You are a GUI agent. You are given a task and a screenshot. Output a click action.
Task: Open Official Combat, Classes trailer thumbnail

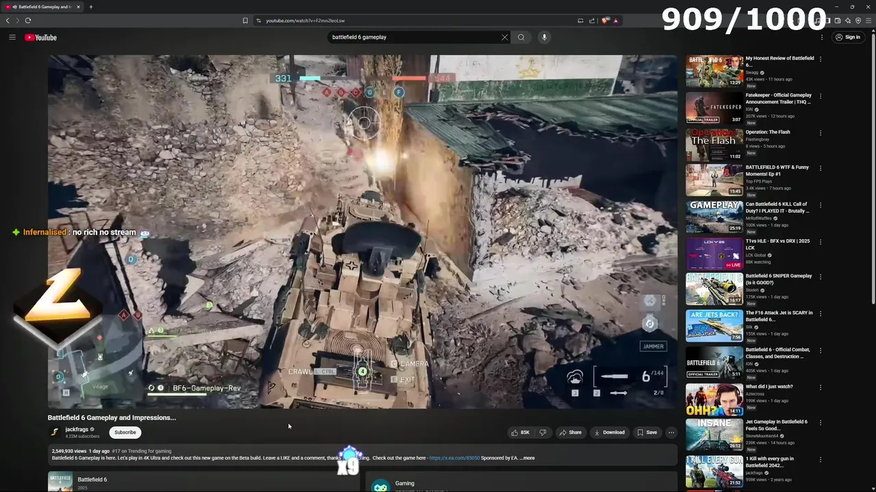pyautogui.click(x=714, y=362)
